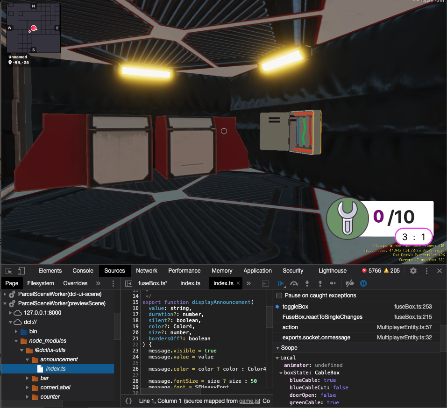Screen dimensions: 447x408
Task: Open the game.js source map link
Action: (249, 401)
